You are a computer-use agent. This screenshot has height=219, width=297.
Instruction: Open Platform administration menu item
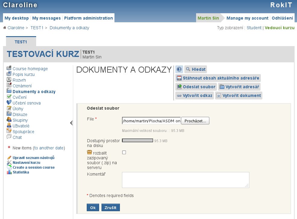point(89,18)
